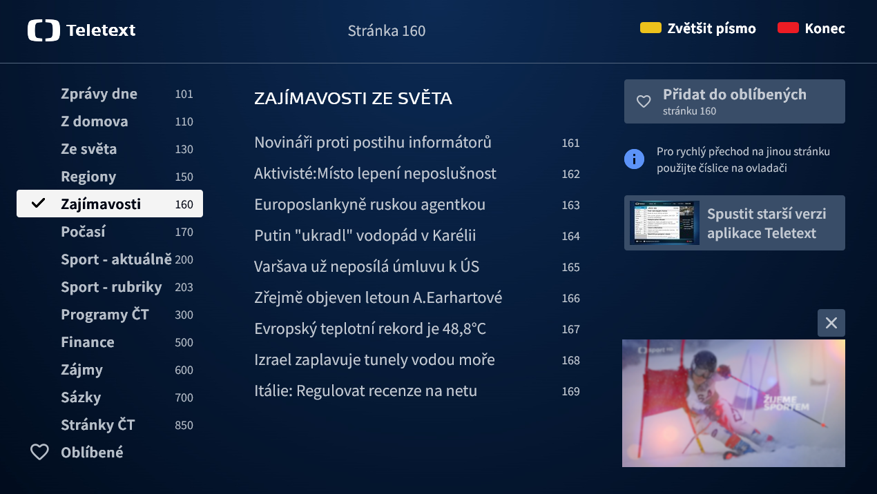This screenshot has height=494, width=877.
Task: Open article Putin "ukradl" vodopád v Karélii
Action: (365, 236)
